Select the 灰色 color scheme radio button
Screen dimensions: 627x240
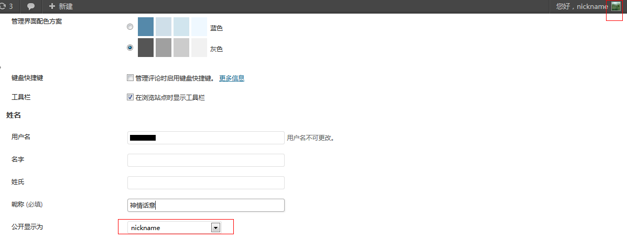click(x=130, y=48)
